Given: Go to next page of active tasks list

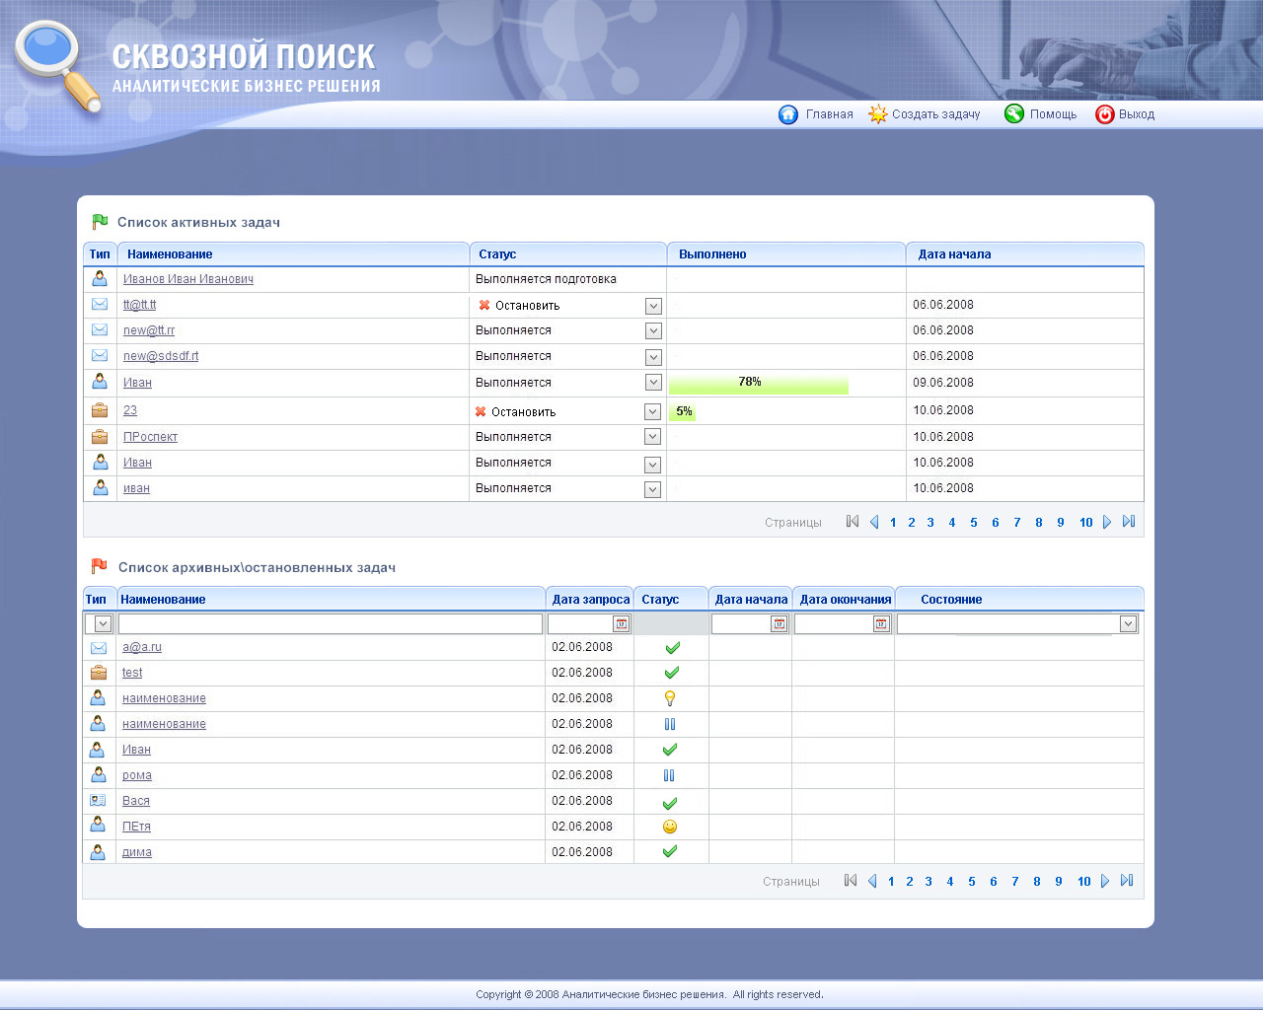Looking at the screenshot, I should point(1107,522).
